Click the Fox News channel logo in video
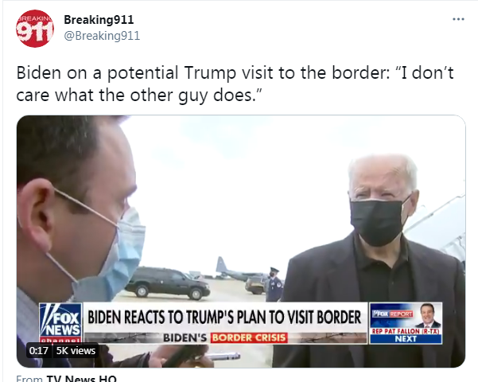Viewport: 478px width, 382px height. [x=60, y=323]
